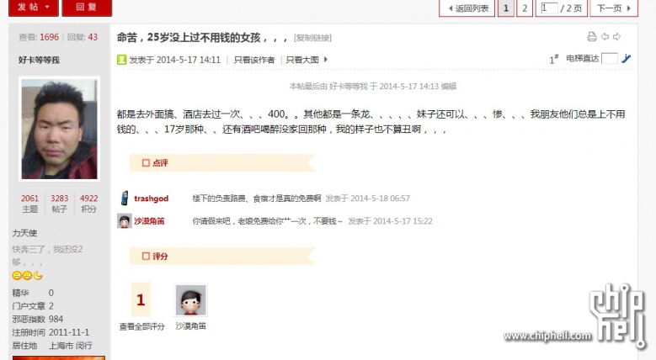Click the printer icon in post header
This screenshot has width=656, height=360.
[x=591, y=37]
